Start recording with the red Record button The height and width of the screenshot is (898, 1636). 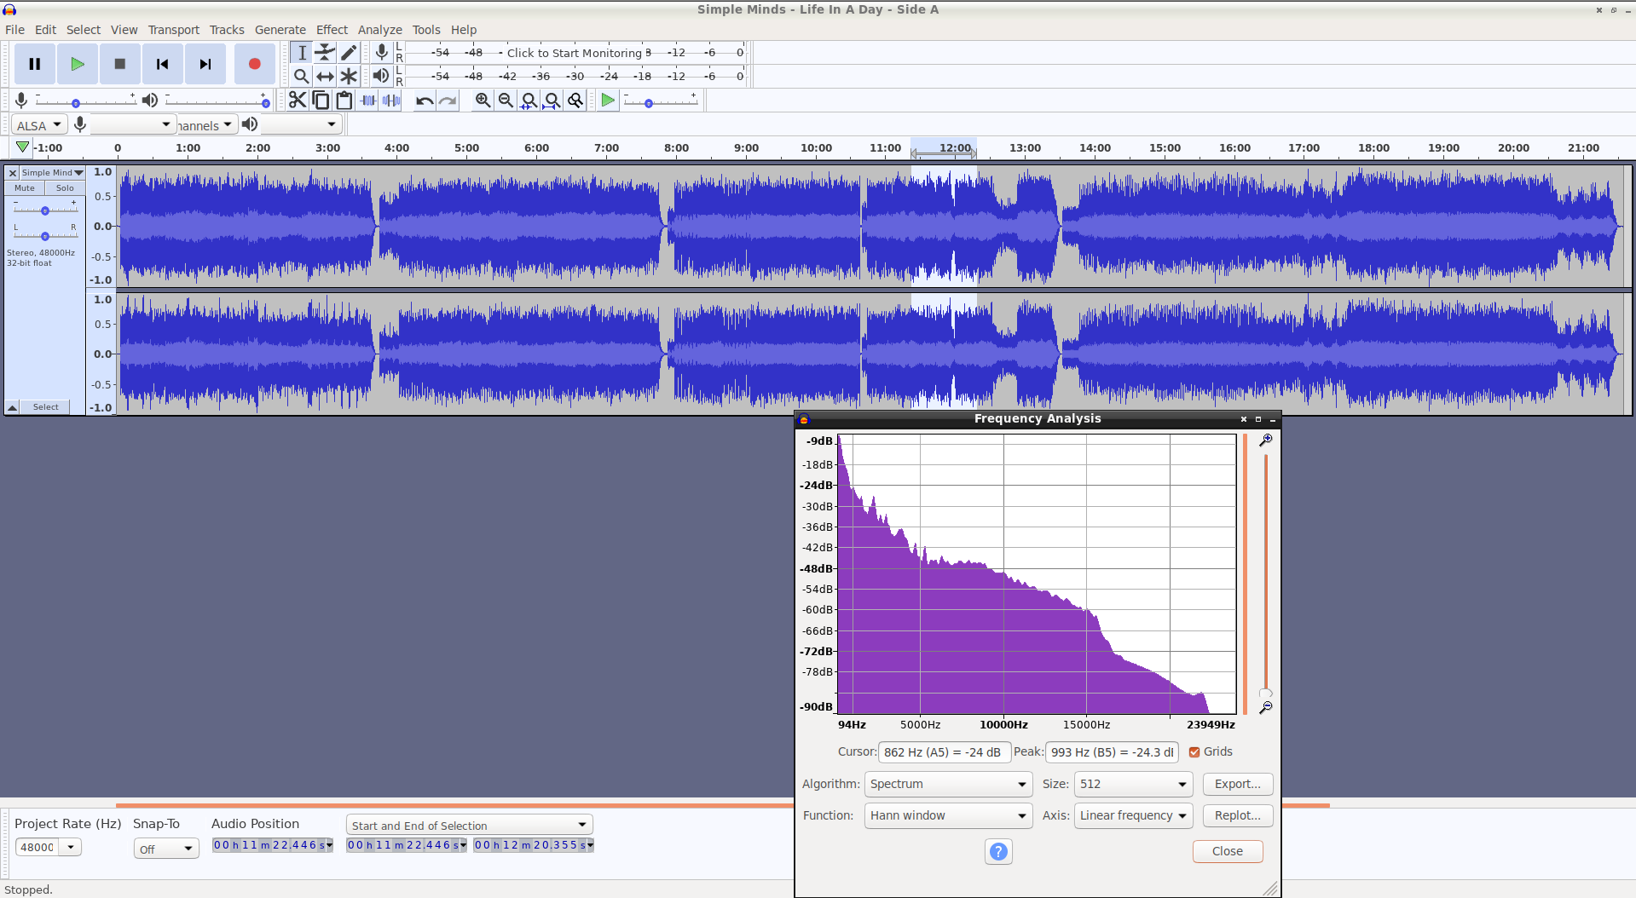point(254,64)
